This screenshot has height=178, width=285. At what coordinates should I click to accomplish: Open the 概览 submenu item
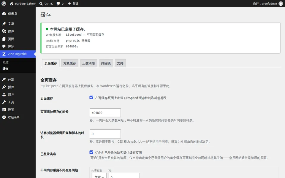pyautogui.click(x=5, y=63)
